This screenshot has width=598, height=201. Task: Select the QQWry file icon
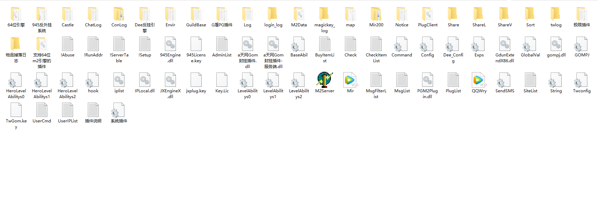(479, 80)
